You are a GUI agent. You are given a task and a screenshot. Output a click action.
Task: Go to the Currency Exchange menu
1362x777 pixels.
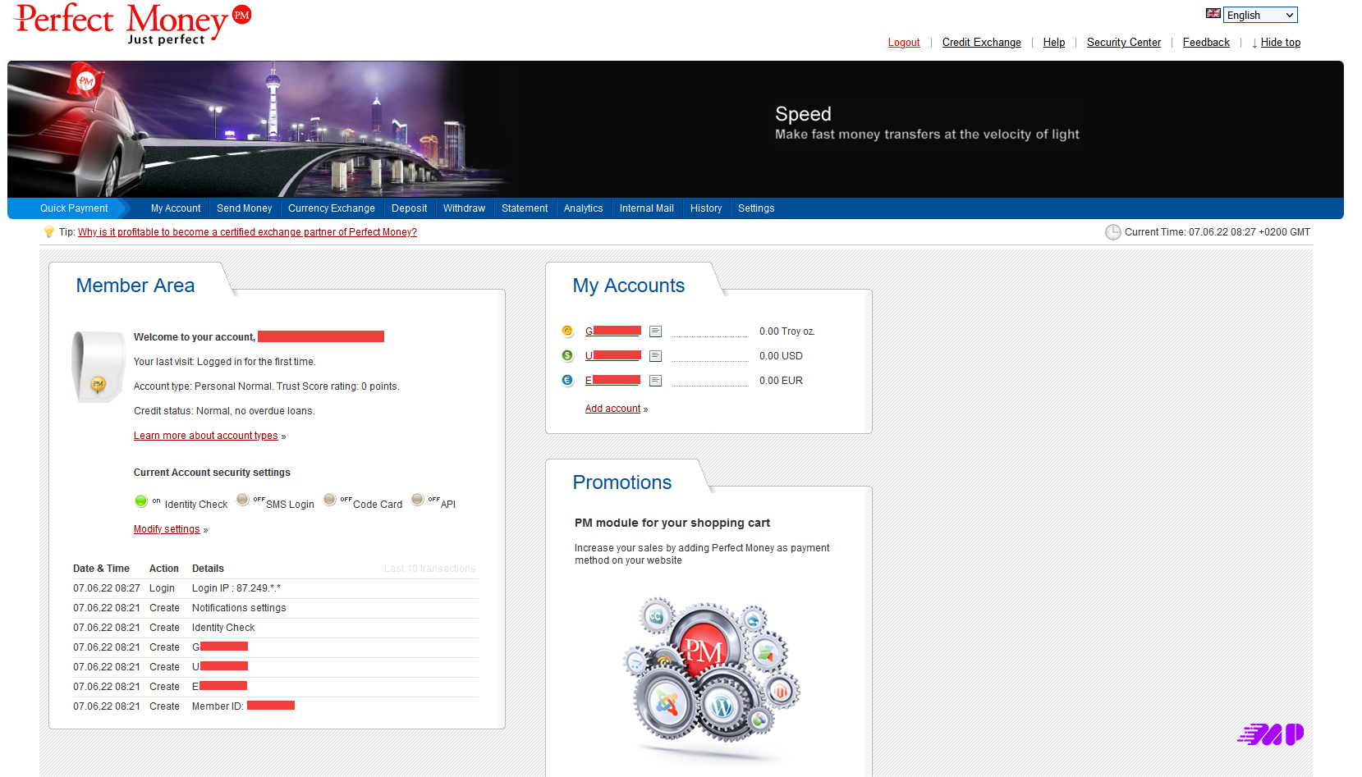coord(331,208)
